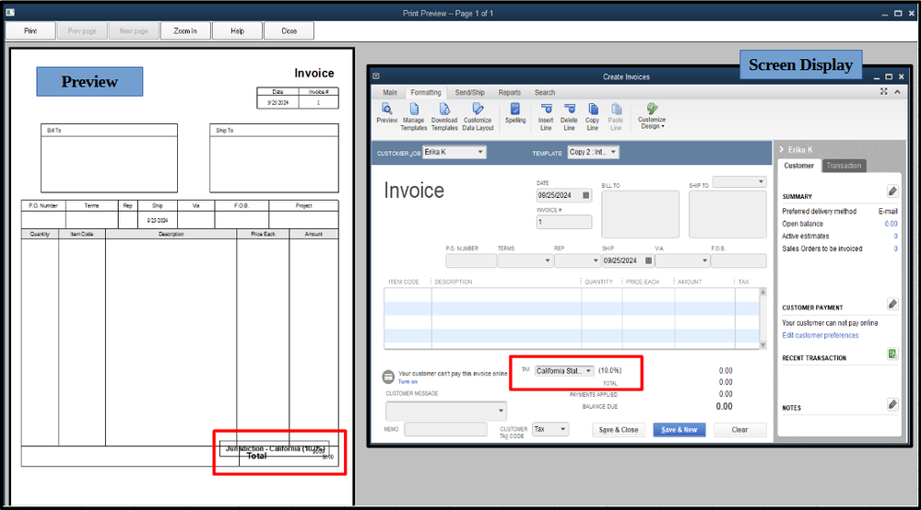This screenshot has height=510, width=921.
Task: Open the Customer Message dropdown
Action: [x=501, y=411]
